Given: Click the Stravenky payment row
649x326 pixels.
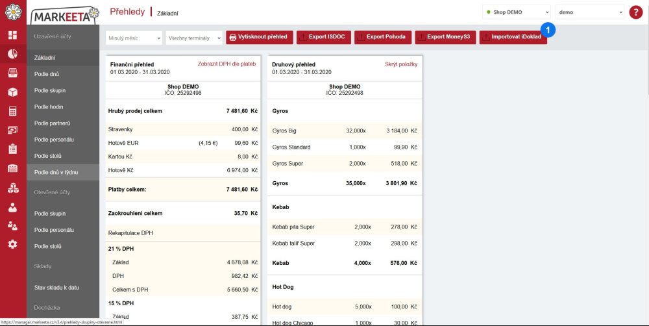Looking at the screenshot, I should (x=183, y=129).
